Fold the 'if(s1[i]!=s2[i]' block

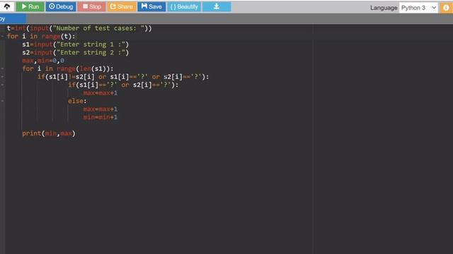[2, 77]
